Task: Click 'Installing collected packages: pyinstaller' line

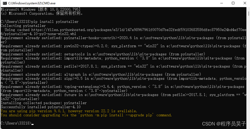Action: pos(44,103)
